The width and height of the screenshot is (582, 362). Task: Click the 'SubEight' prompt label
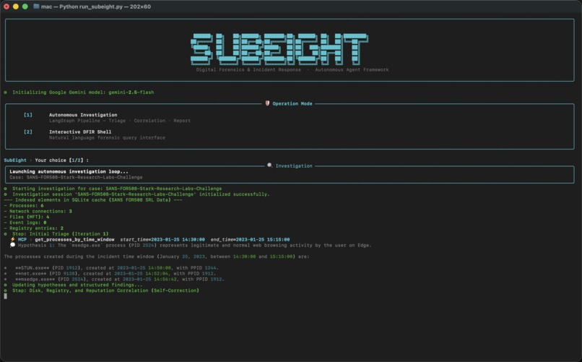pos(15,160)
